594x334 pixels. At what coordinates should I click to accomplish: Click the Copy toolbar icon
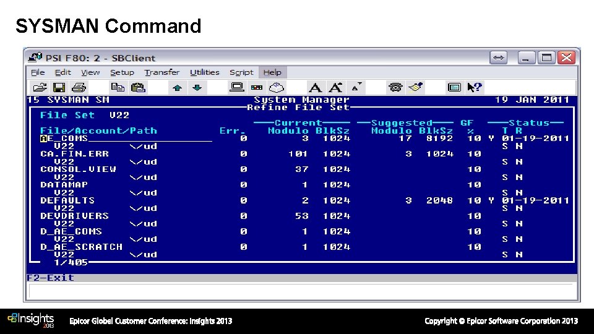click(118, 87)
